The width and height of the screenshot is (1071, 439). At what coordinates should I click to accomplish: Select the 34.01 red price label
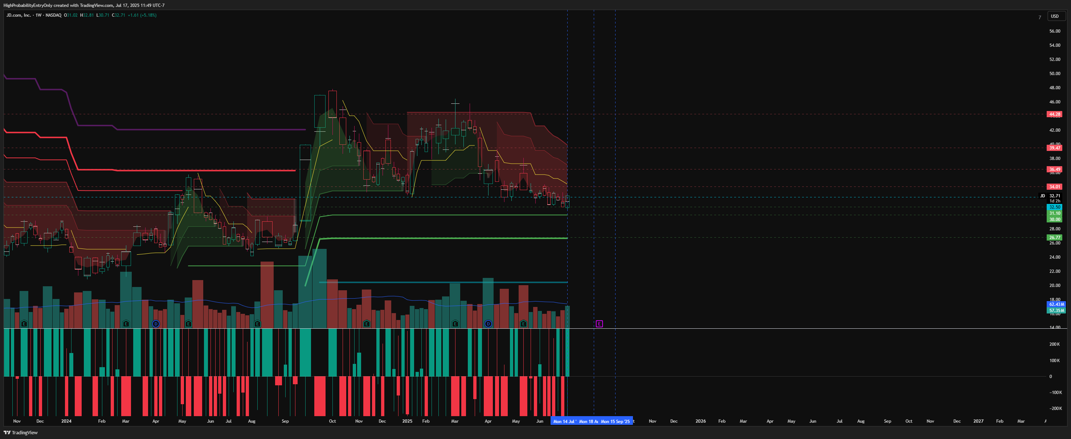coord(1054,186)
